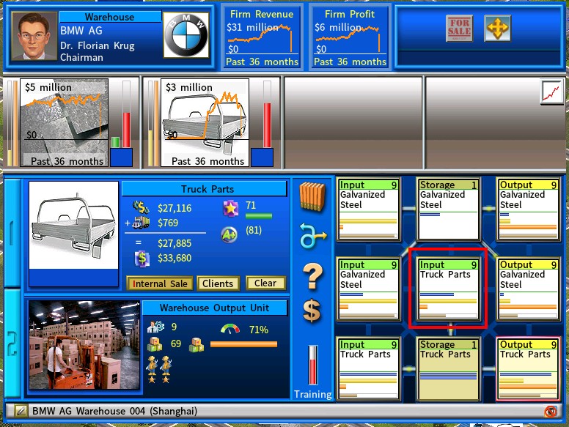569x427 pixels.
Task: Click the Truck Parts title bar
Action: [205, 189]
